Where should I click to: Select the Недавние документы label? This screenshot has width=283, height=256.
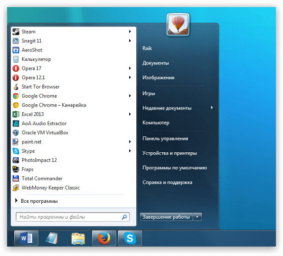point(167,108)
